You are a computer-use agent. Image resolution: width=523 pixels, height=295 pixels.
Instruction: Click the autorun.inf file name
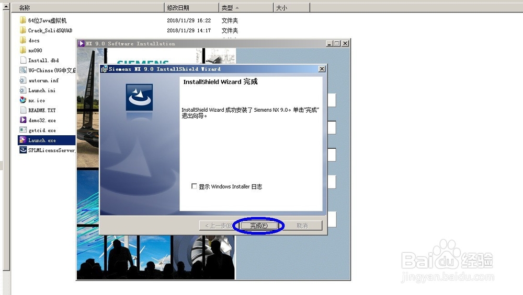click(43, 80)
